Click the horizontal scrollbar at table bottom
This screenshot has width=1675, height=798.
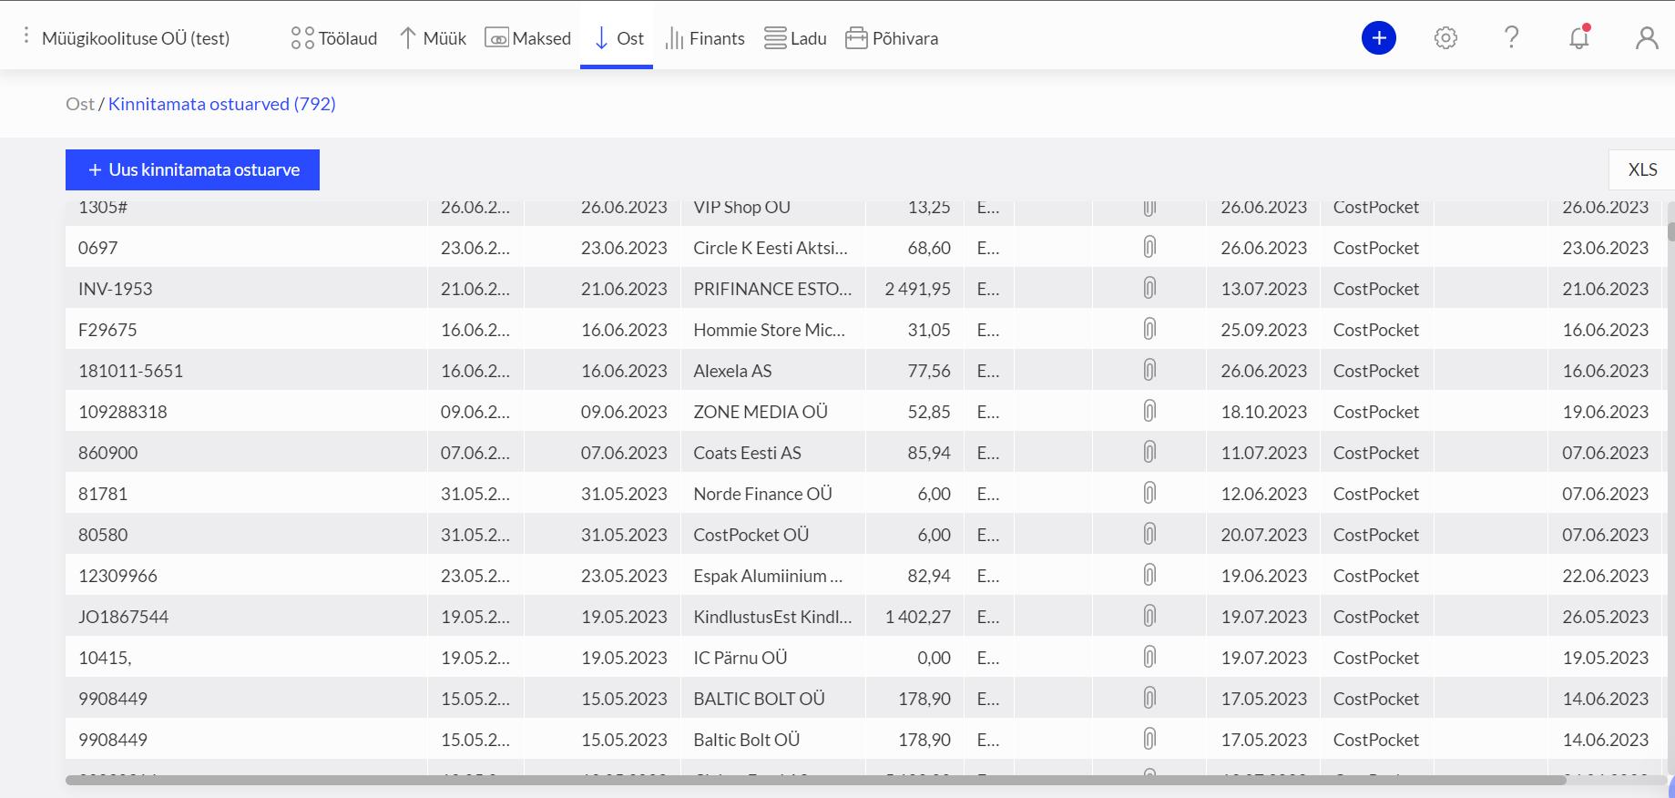pyautogui.click(x=815, y=780)
